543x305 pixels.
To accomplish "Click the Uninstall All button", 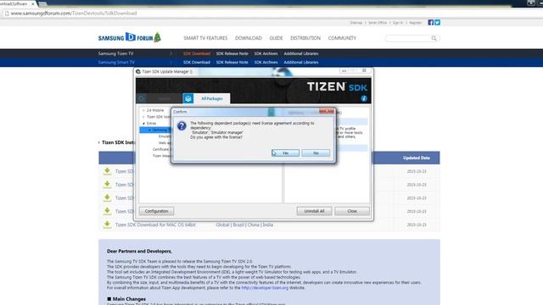I will (x=314, y=211).
